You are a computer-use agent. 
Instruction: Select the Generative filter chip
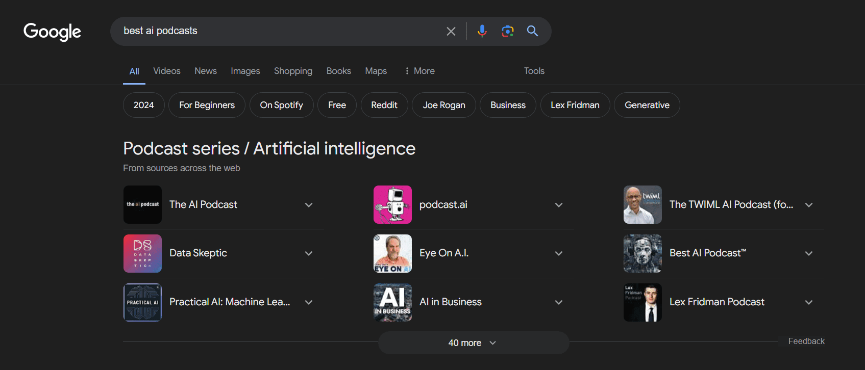[x=647, y=105]
